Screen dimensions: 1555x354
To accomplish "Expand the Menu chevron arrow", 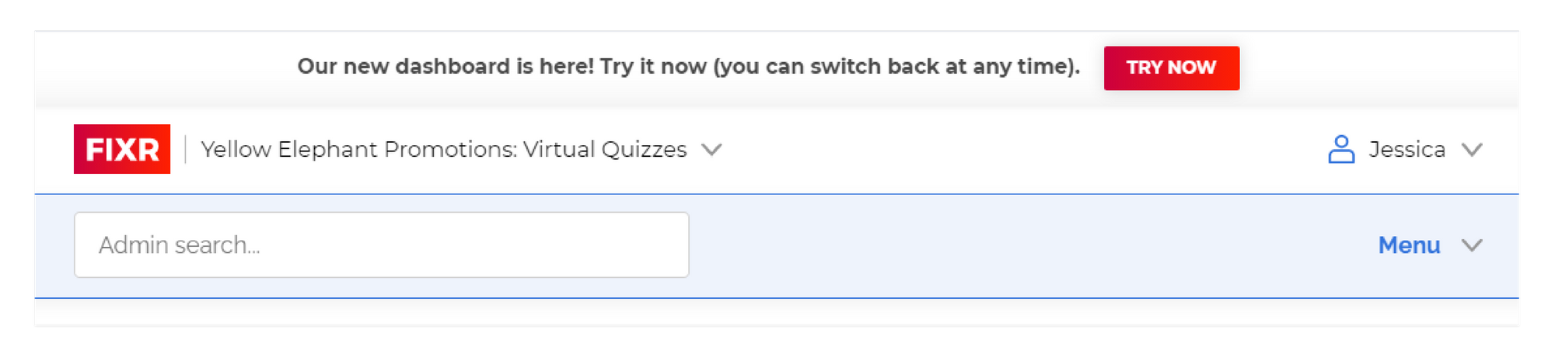I will click(1472, 245).
